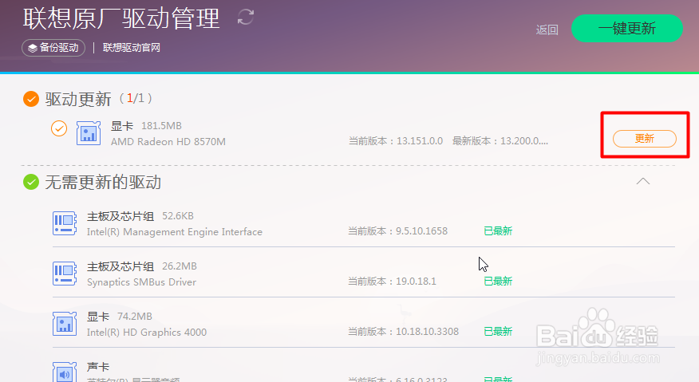This screenshot has width=699, height=382.
Task: Open the 联想驱动官网 link
Action: pyautogui.click(x=132, y=48)
